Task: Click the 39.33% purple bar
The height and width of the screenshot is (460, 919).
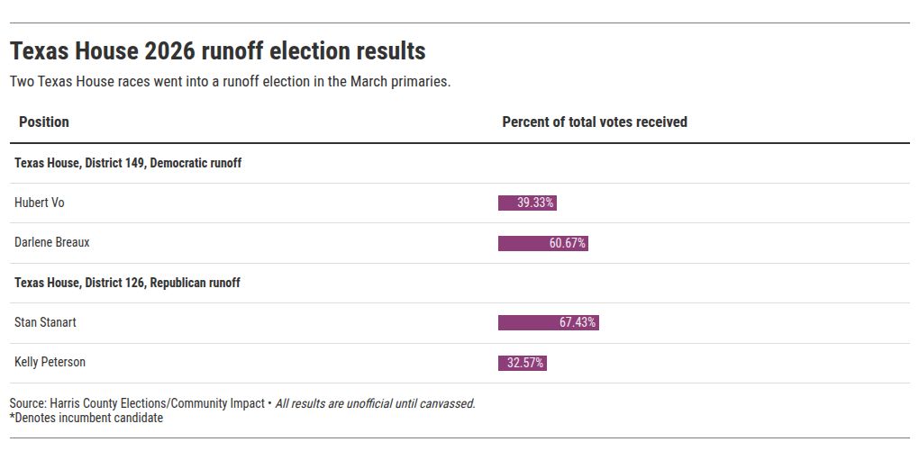Action: (x=527, y=203)
